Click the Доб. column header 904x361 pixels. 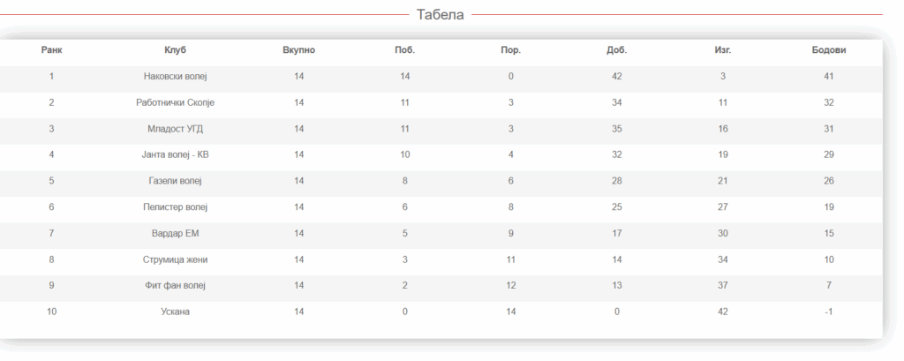(617, 50)
